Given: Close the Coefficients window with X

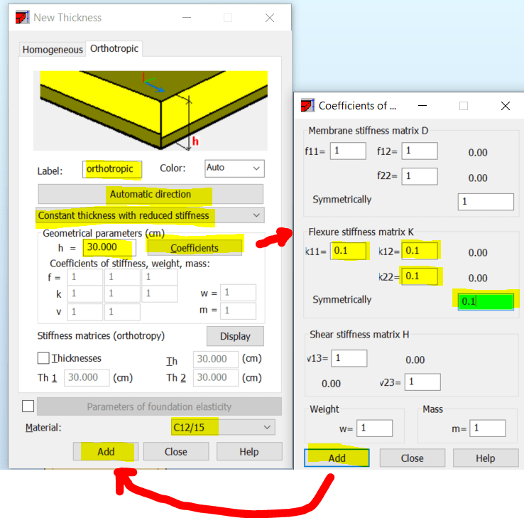Looking at the screenshot, I should [x=506, y=106].
